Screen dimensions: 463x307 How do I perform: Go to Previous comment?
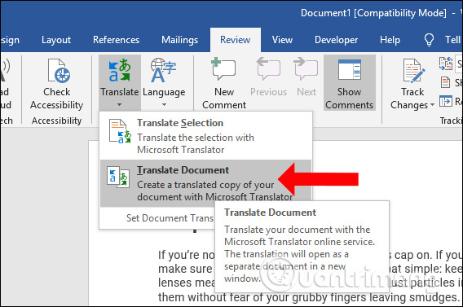pos(268,77)
